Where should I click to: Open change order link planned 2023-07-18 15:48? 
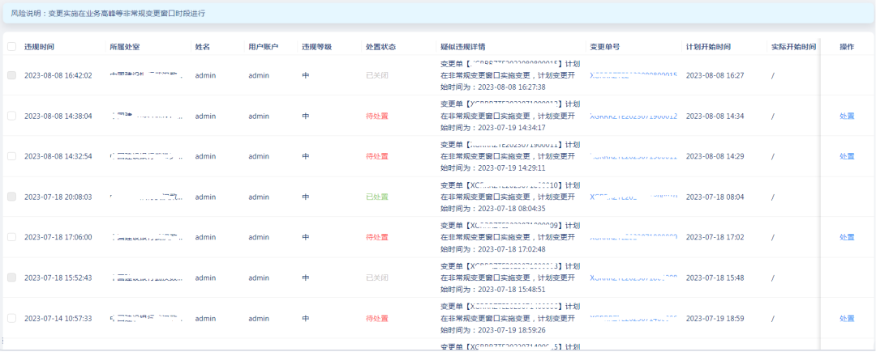point(633,278)
